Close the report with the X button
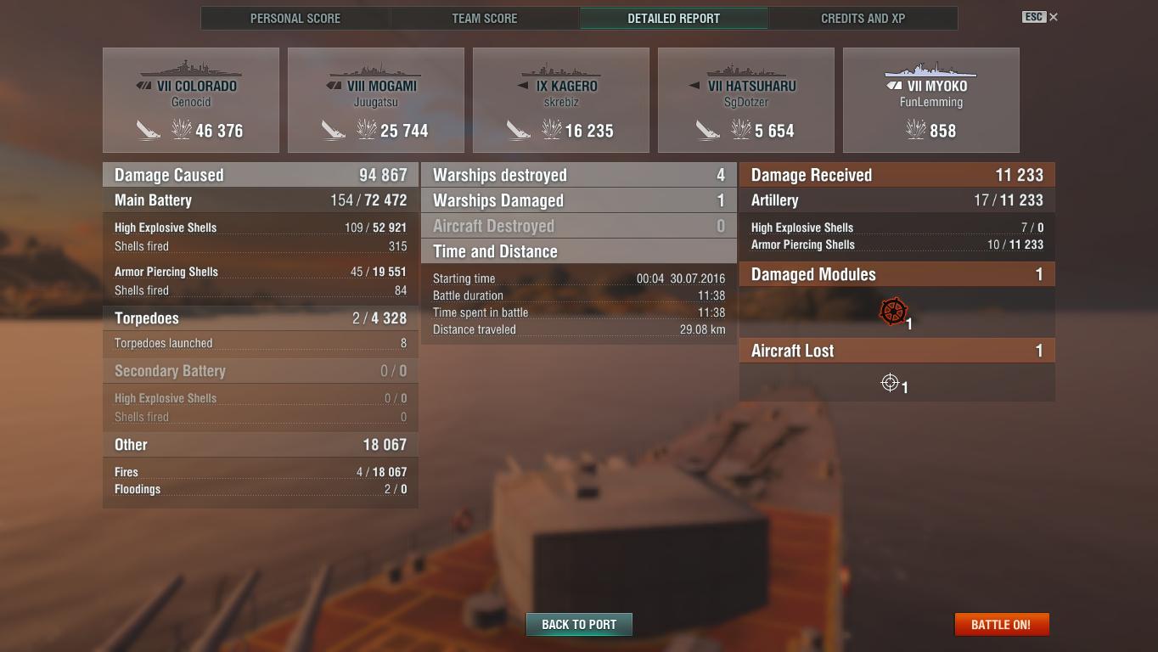Screen dimensions: 1158x652 click(x=1054, y=17)
